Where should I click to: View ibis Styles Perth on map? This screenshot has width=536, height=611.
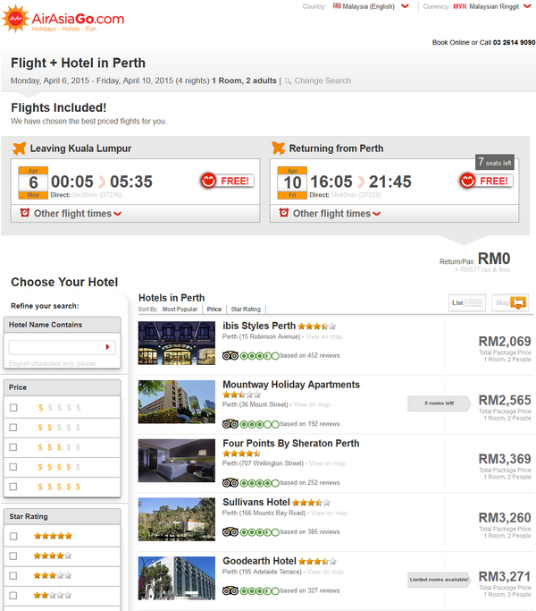pyautogui.click(x=324, y=336)
